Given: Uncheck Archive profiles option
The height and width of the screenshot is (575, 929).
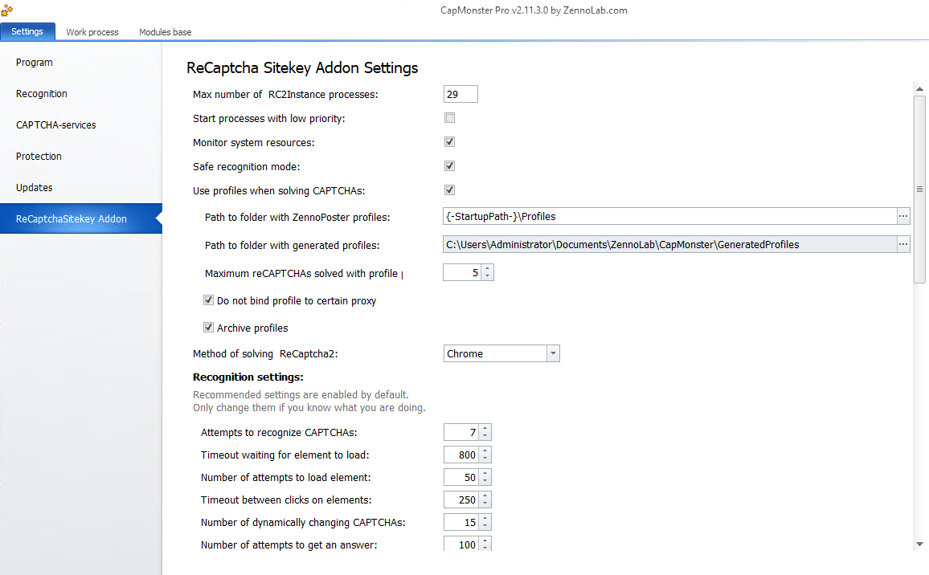Looking at the screenshot, I should click(x=209, y=328).
